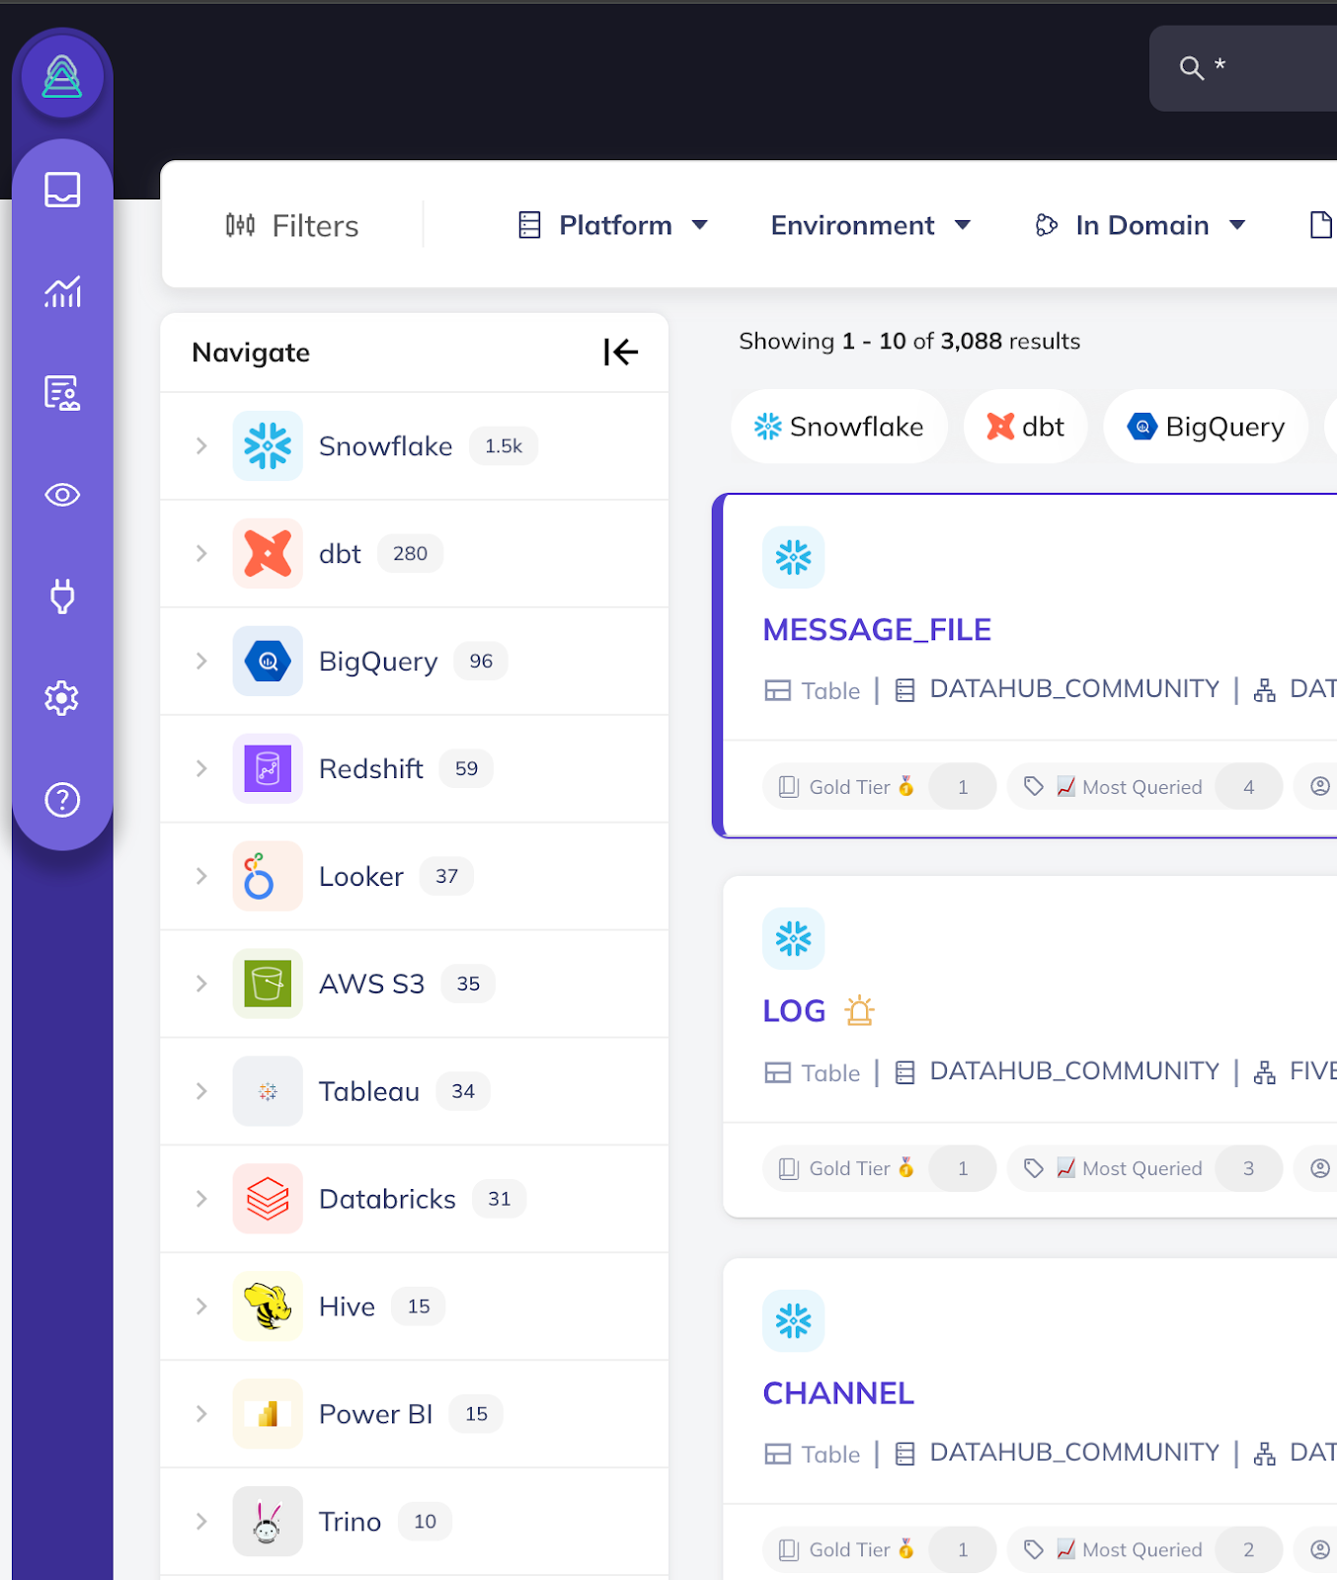Viewport: 1337px width, 1580px height.
Task: Select the Snowflake quick filter chip
Action: (839, 427)
